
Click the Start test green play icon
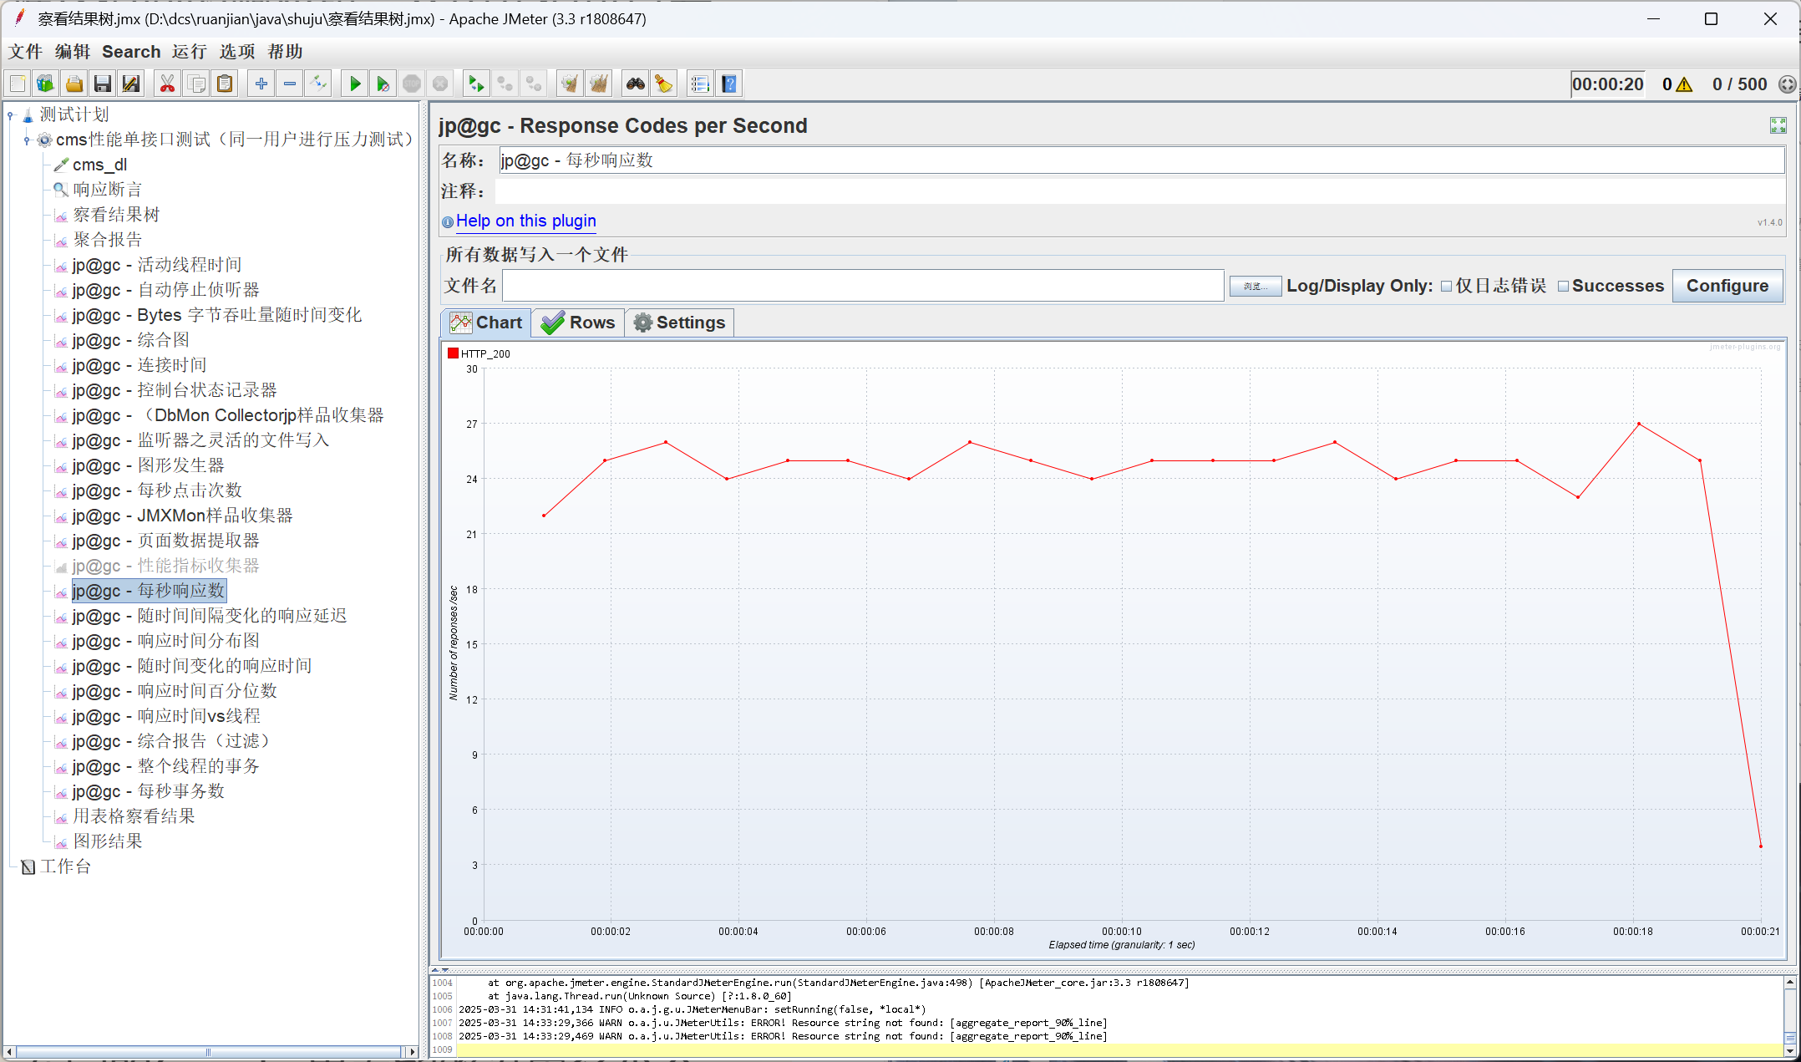pyautogui.click(x=355, y=84)
